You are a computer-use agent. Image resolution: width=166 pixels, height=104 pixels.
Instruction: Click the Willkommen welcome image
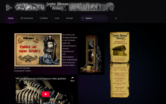coord(38,50)
